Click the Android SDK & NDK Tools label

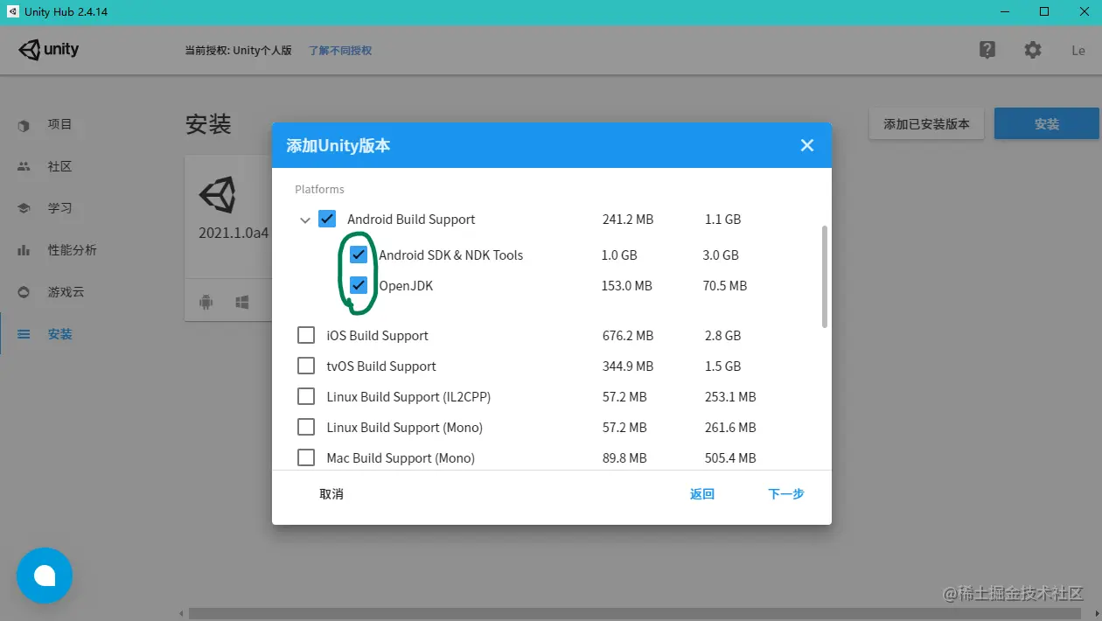(x=451, y=255)
